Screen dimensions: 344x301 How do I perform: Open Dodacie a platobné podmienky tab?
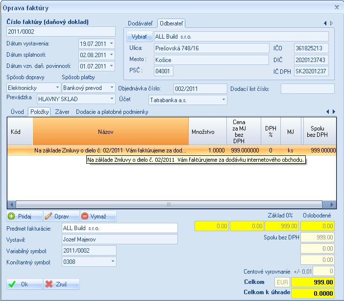click(112, 112)
